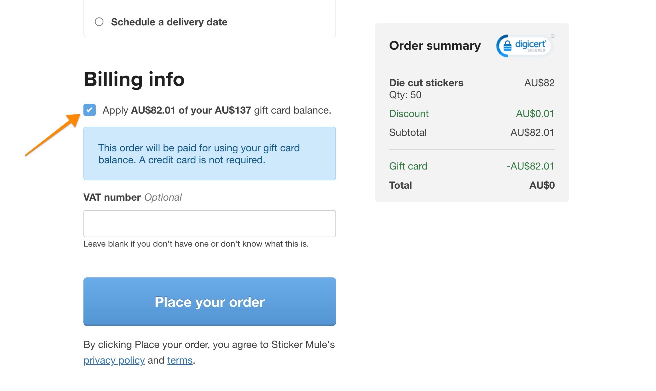The image size is (656, 391).
Task: Open Sticker Mule's privacy policy
Action: tap(114, 360)
